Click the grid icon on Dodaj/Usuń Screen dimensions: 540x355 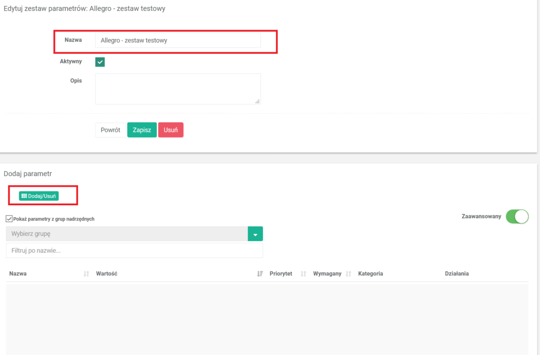pyautogui.click(x=24, y=196)
